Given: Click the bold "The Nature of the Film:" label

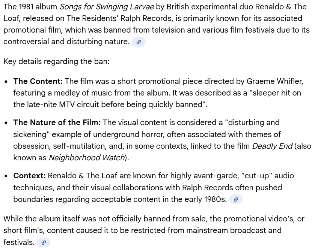Looking at the screenshot, I should (x=57, y=123).
